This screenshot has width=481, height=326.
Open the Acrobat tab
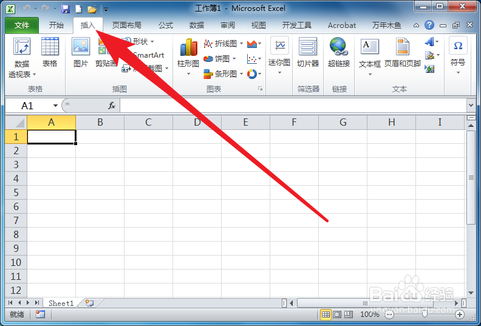(x=342, y=25)
